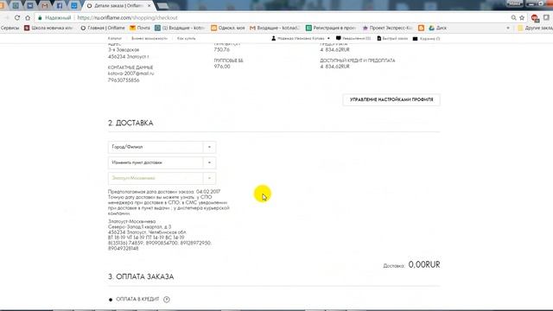Open Регистрация в проекте bookmark
The height and width of the screenshot is (311, 553).
pos(331,28)
